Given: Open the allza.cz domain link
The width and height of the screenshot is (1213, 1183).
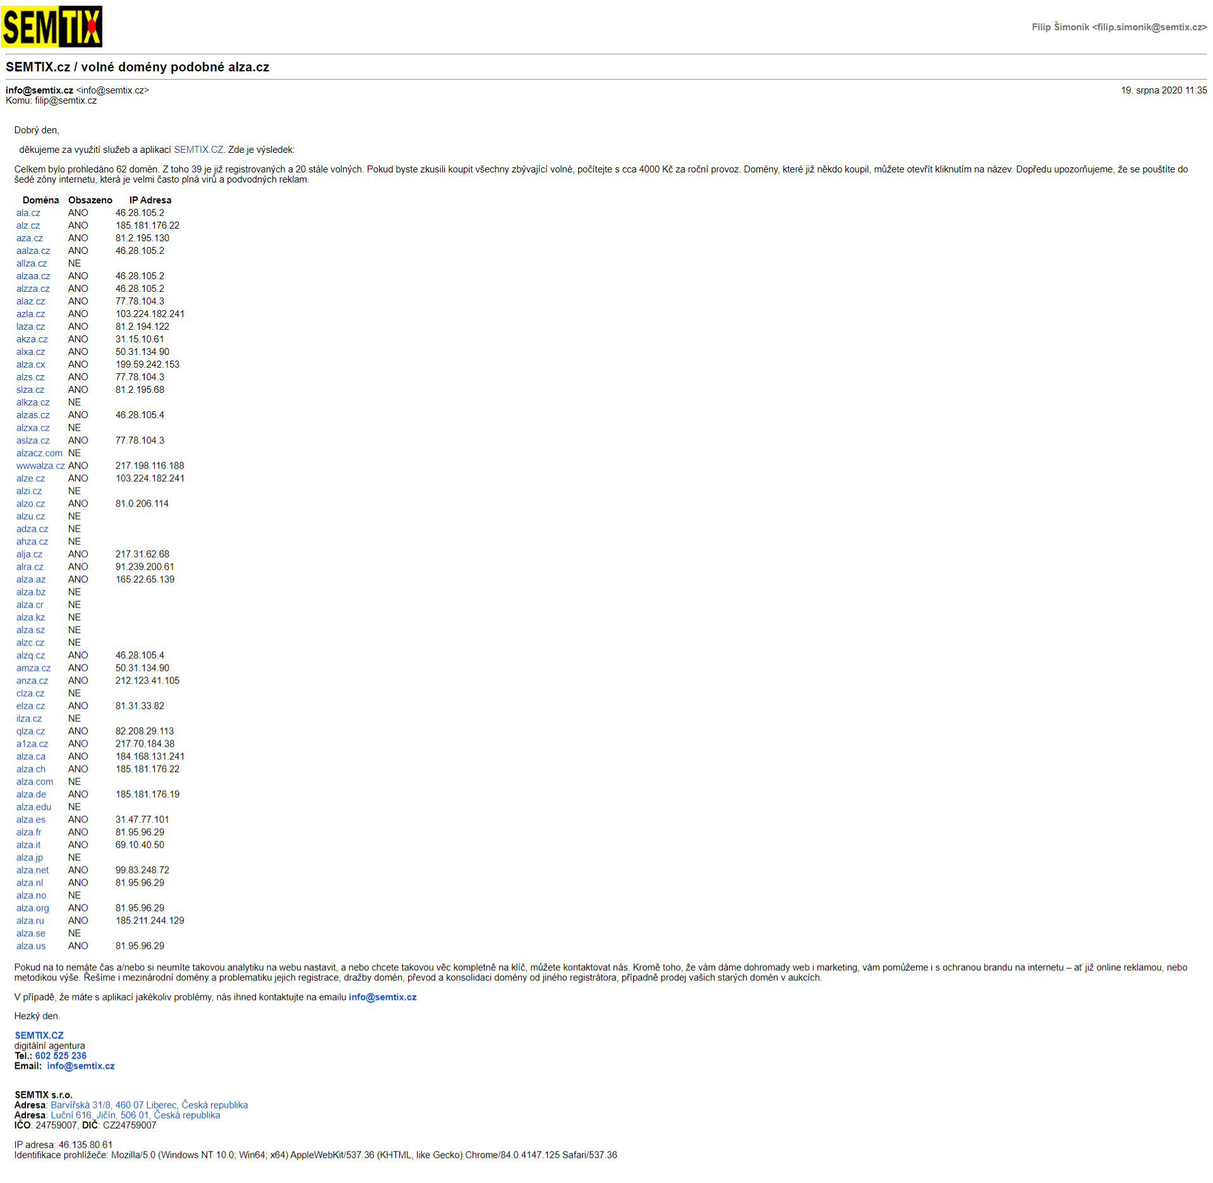Looking at the screenshot, I should coord(32,263).
